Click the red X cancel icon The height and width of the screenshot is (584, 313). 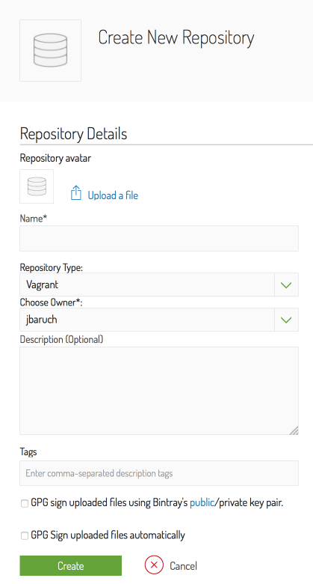pyautogui.click(x=154, y=565)
